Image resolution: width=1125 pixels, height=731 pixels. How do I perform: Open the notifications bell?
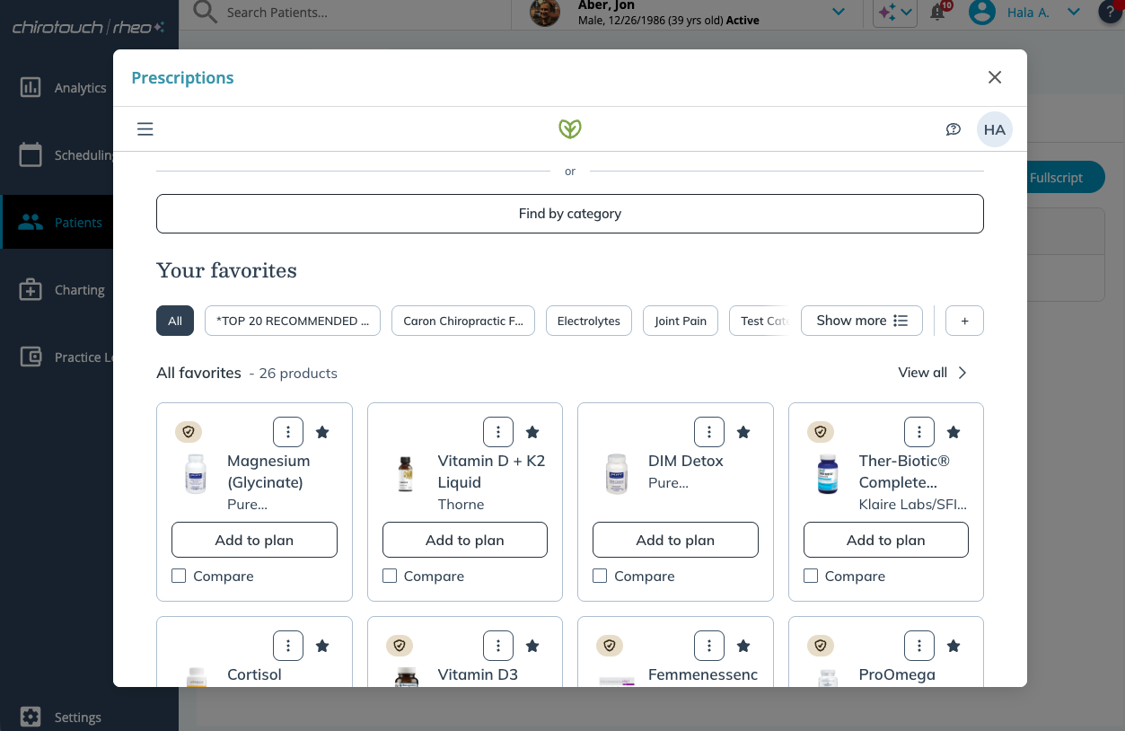click(x=937, y=13)
